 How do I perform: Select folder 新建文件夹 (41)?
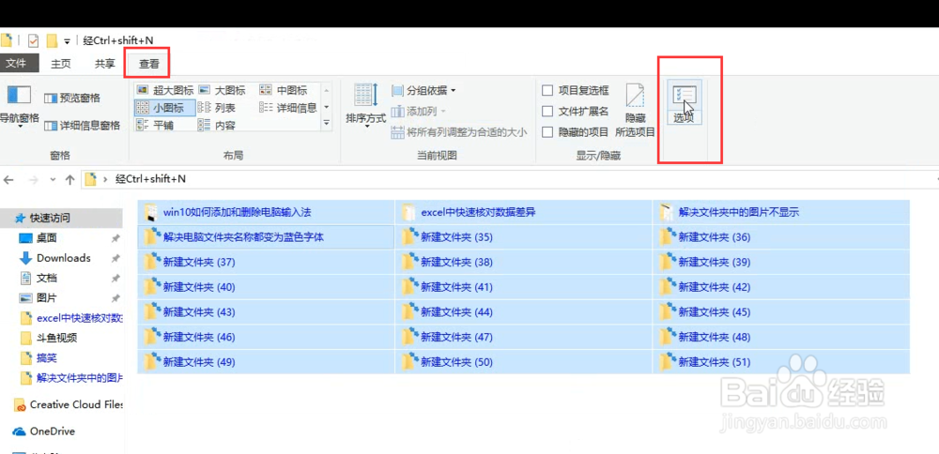[x=523, y=287]
